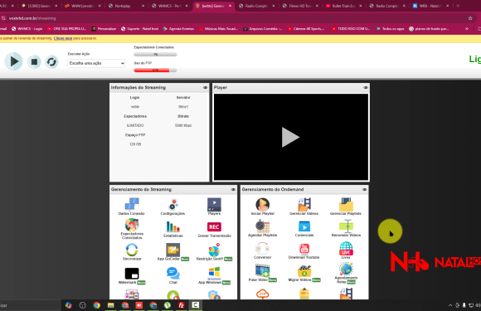Open the Gerenciar Vídeos icon
The height and width of the screenshot is (311, 481).
(x=304, y=204)
